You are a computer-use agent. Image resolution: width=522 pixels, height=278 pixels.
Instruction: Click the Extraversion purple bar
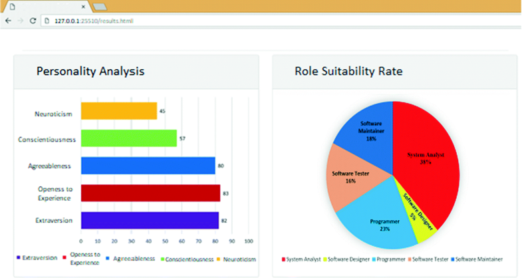pyautogui.click(x=150, y=220)
